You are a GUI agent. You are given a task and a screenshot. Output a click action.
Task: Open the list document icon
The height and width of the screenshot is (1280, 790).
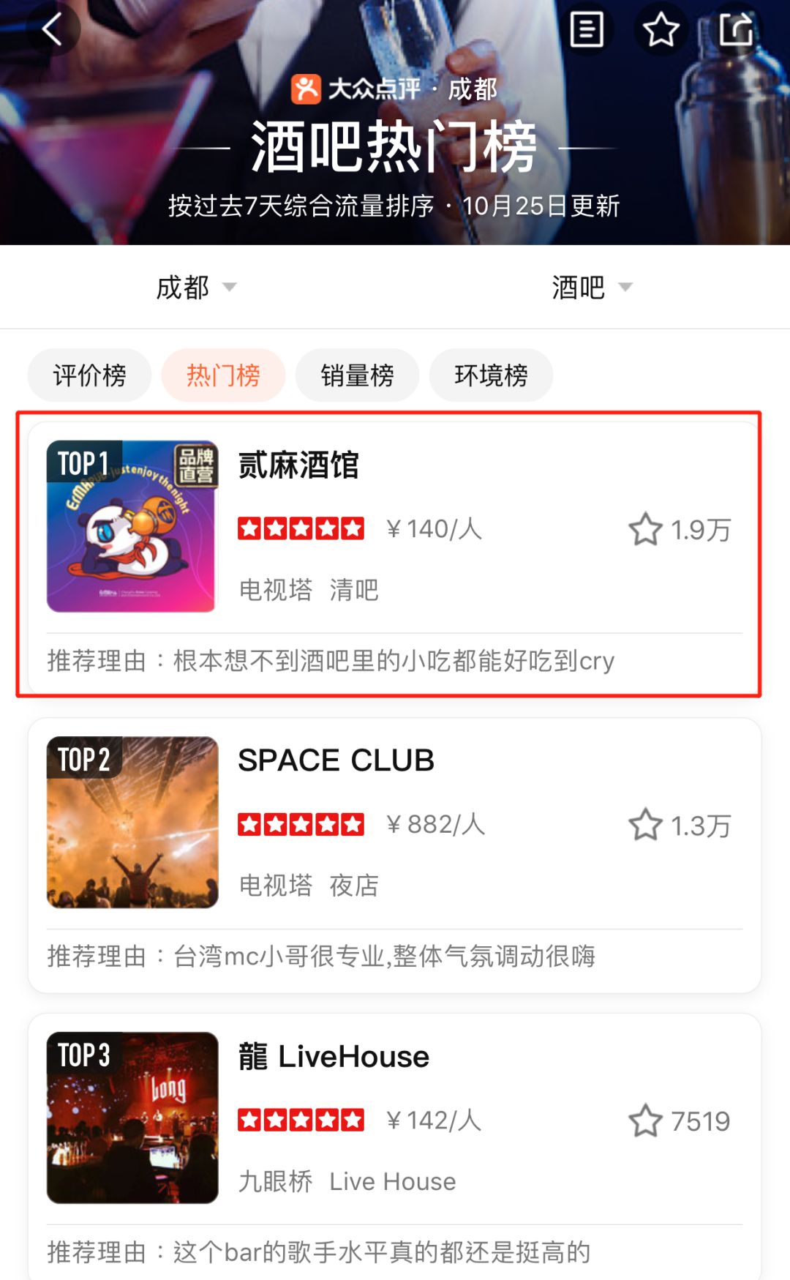tap(587, 29)
